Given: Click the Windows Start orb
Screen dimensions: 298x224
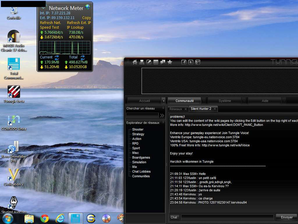Looking at the screenshot, I should [x=8, y=218].
